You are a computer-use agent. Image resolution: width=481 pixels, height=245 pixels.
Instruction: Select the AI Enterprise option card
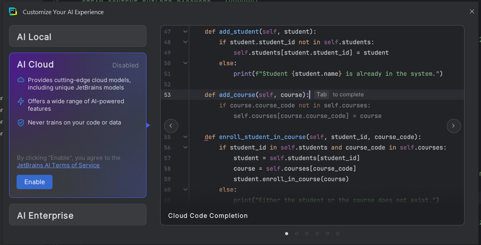[78, 215]
